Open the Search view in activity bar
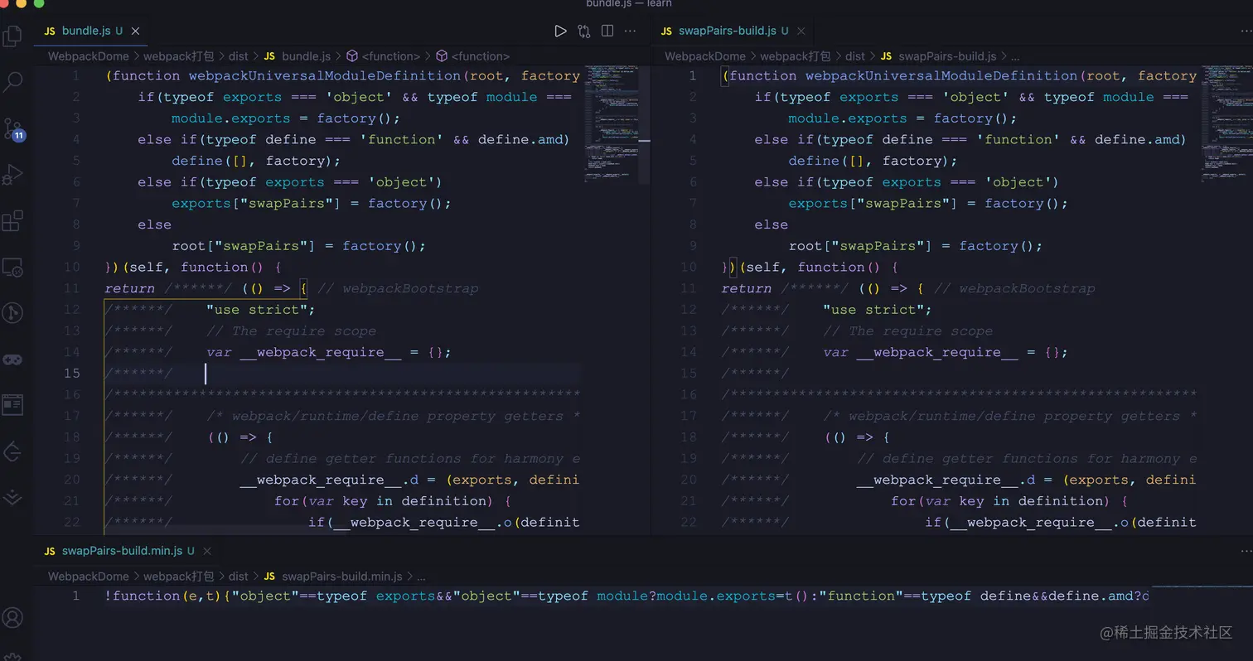The height and width of the screenshot is (661, 1253). pos(12,82)
